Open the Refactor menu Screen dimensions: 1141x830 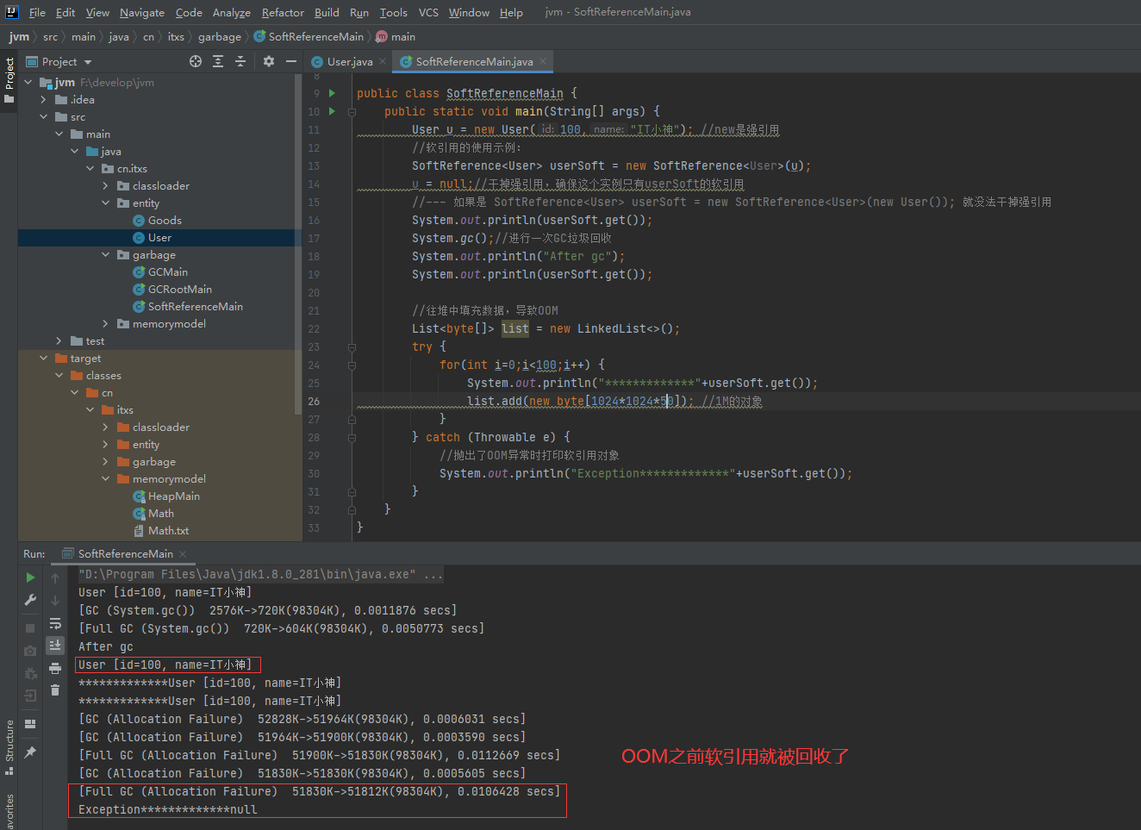pos(283,12)
